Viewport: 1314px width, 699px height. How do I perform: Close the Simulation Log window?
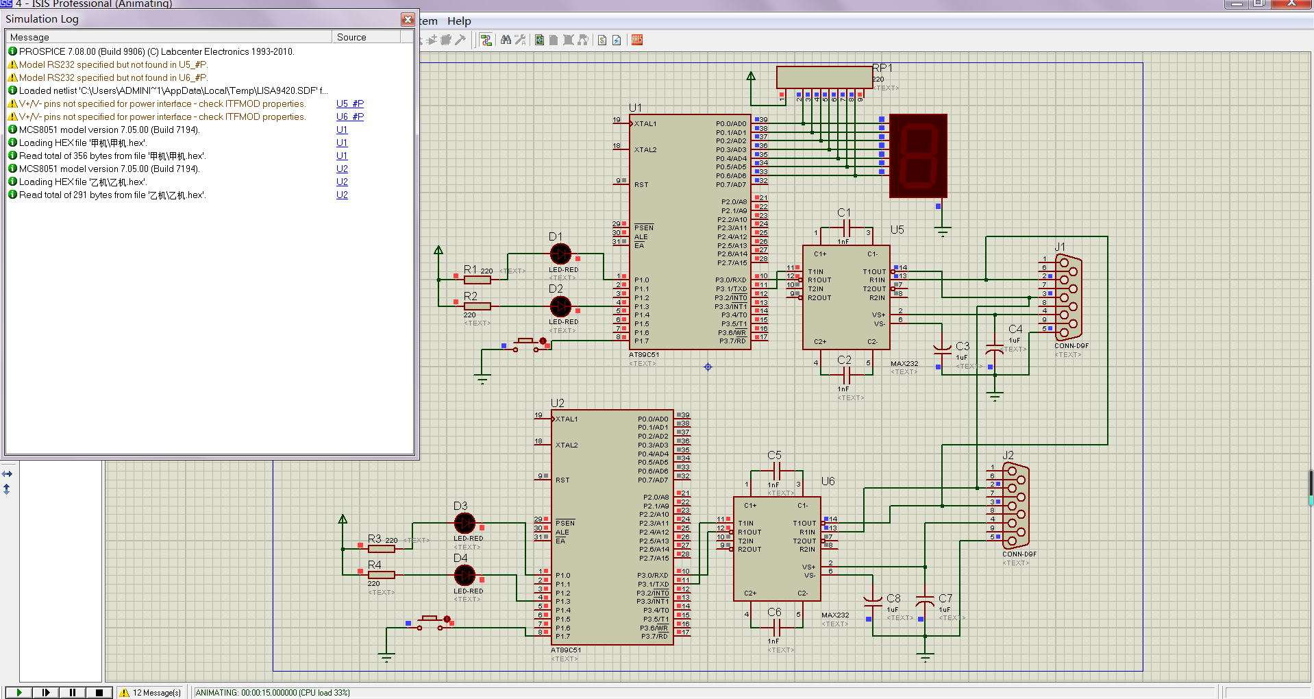pos(408,19)
